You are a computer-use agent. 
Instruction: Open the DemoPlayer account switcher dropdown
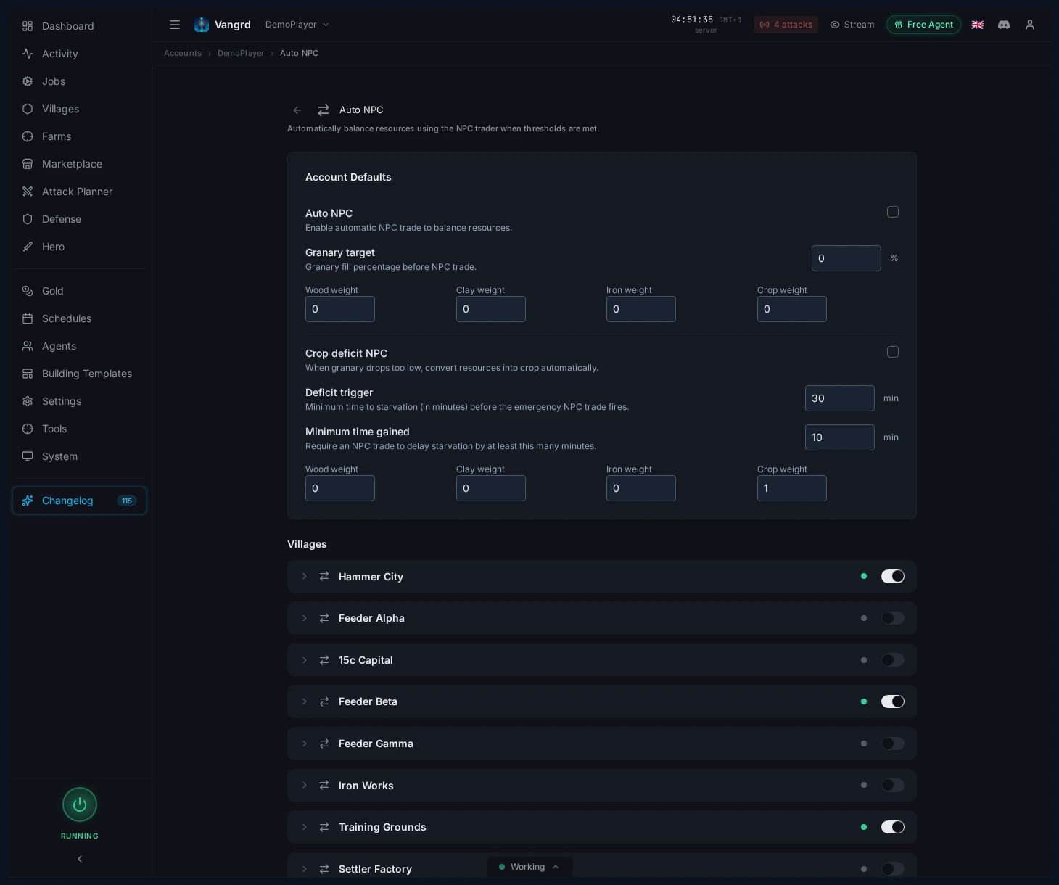tap(297, 24)
